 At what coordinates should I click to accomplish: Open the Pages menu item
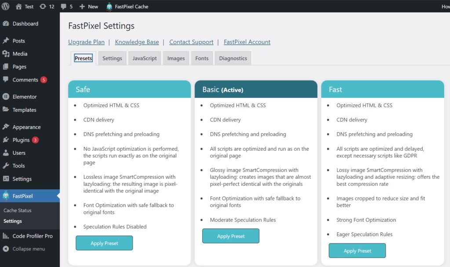pyautogui.click(x=30, y=67)
